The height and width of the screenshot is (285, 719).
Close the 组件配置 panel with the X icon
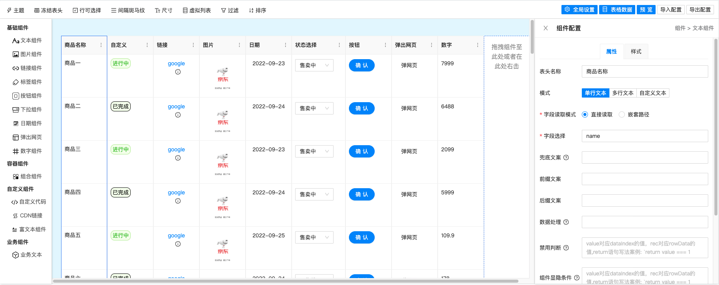(546, 28)
